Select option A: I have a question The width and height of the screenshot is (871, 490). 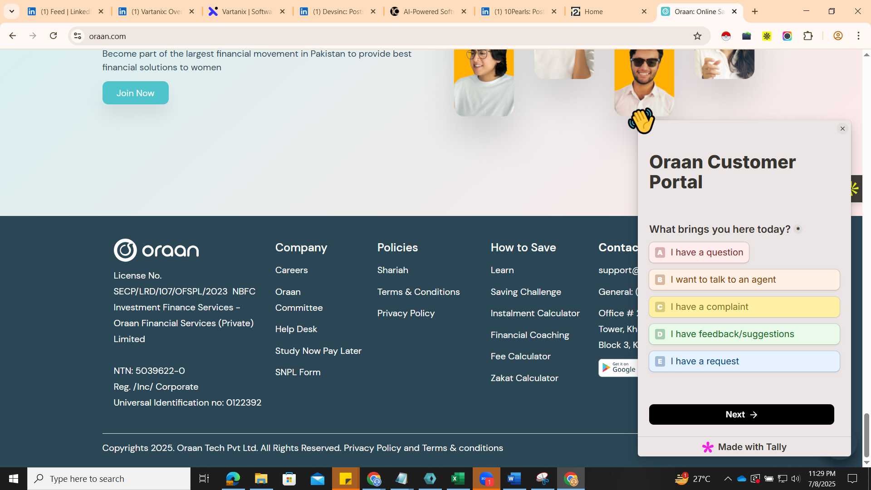click(699, 252)
